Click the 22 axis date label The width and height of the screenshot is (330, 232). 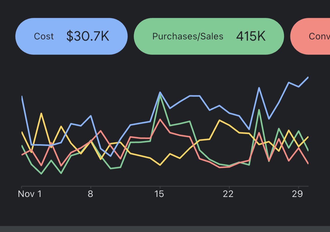point(228,194)
